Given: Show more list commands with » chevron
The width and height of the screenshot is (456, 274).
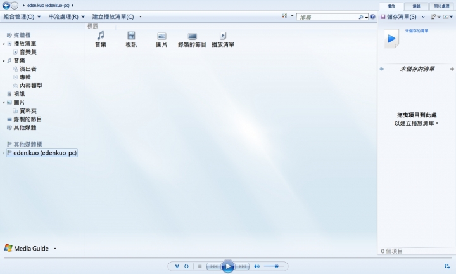Looking at the screenshot, I should 423,17.
